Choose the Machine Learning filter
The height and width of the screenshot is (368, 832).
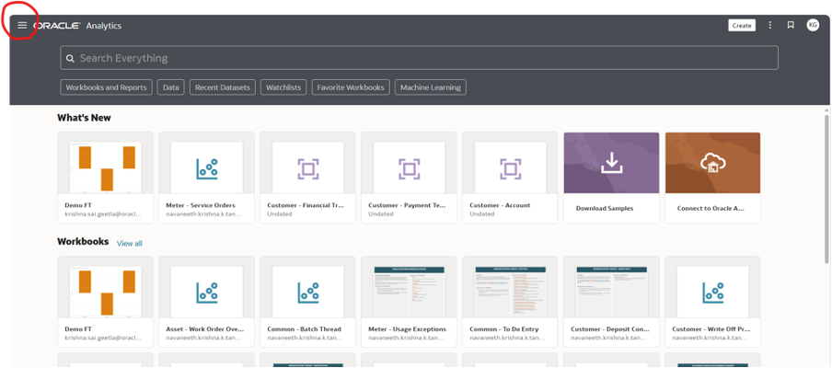[431, 87]
